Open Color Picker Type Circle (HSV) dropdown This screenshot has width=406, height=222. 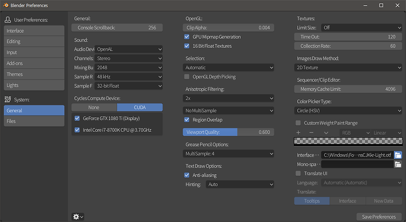click(x=348, y=110)
